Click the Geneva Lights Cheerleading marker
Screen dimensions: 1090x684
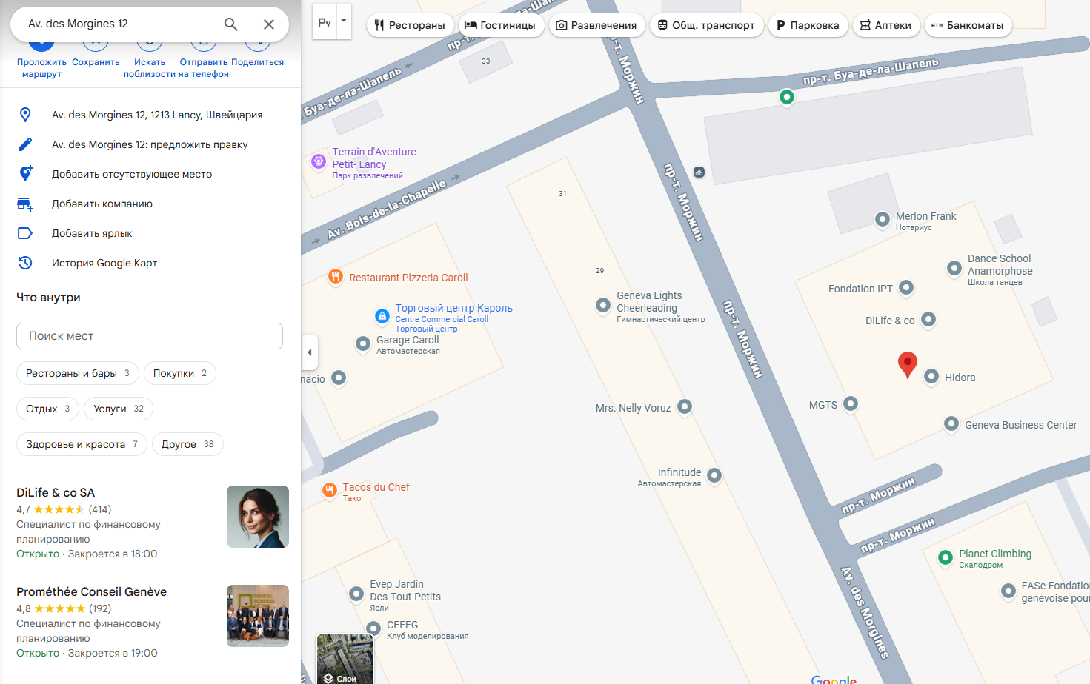click(603, 304)
